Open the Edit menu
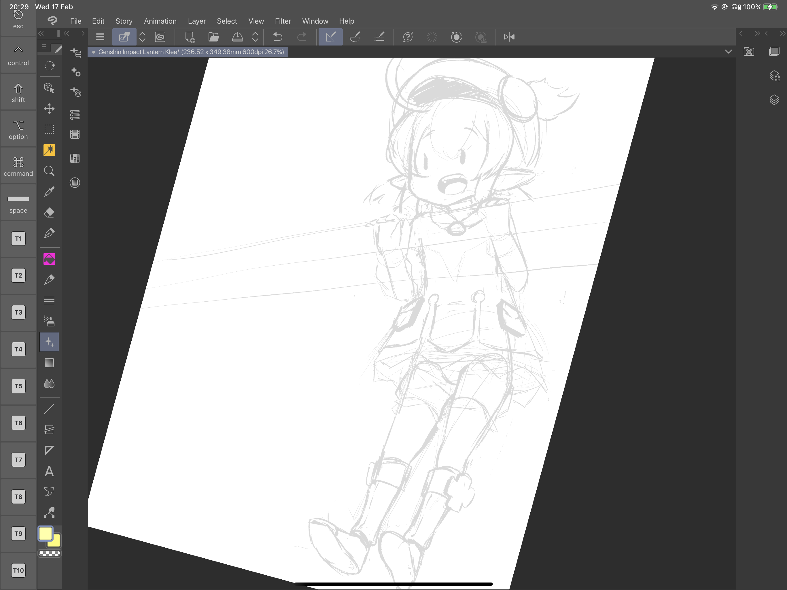Viewport: 787px width, 590px height. click(x=98, y=21)
